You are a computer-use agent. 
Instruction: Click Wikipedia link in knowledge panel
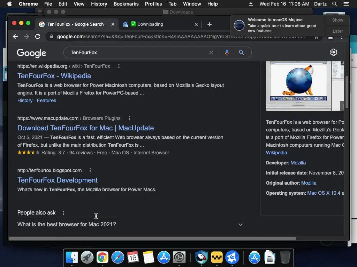pos(276,153)
